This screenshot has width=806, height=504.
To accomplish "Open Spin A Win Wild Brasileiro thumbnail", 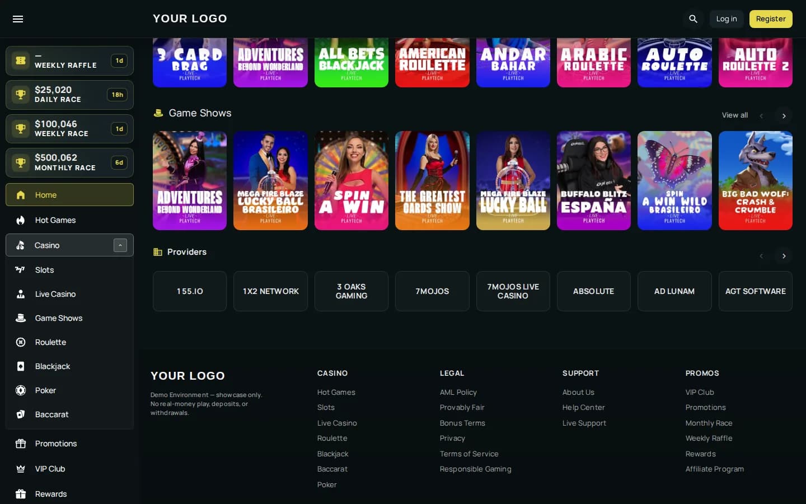I will (674, 181).
